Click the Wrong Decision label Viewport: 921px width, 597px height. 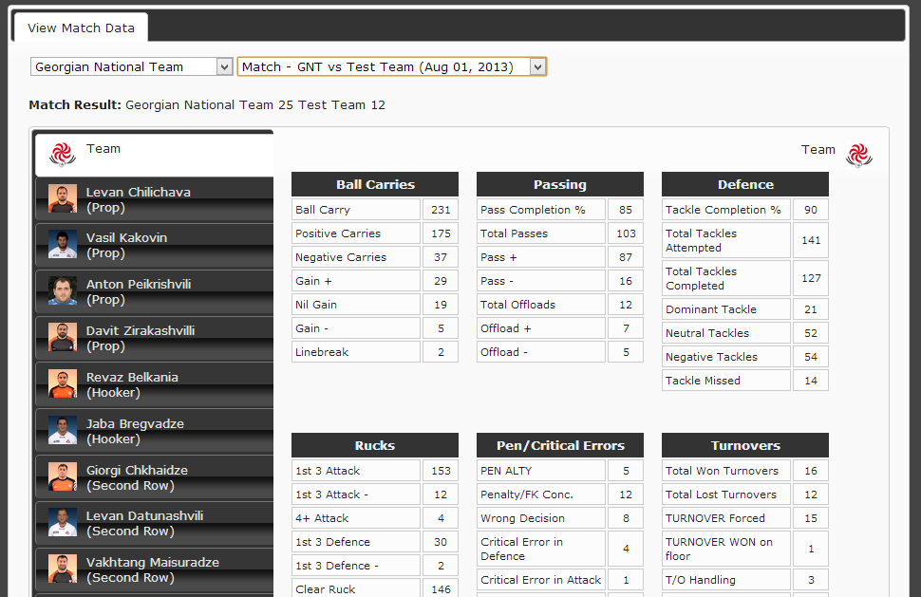click(522, 518)
